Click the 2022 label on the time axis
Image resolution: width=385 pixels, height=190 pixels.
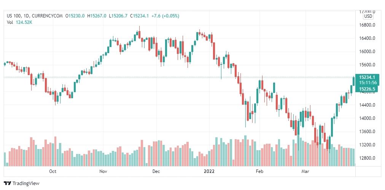pyautogui.click(x=209, y=171)
